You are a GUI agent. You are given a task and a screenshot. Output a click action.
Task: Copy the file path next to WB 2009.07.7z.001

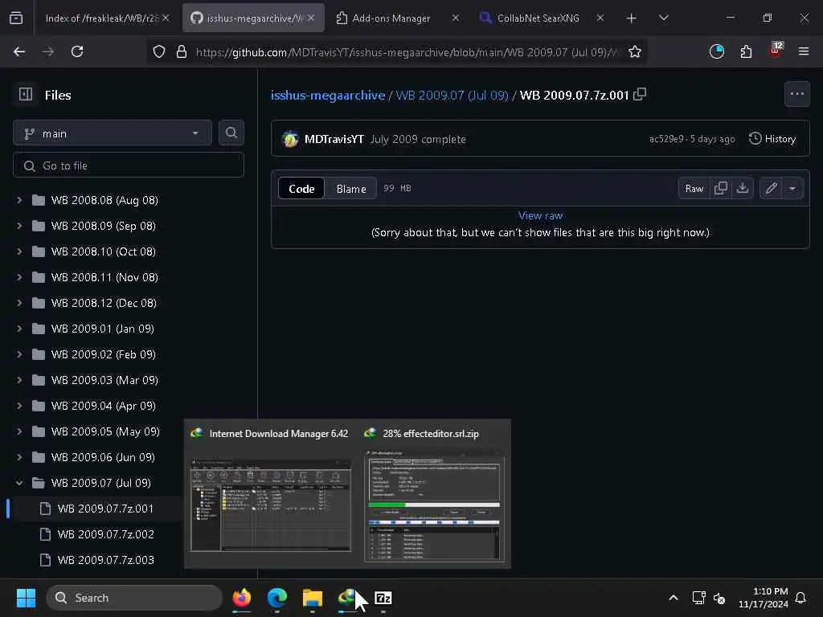(639, 95)
